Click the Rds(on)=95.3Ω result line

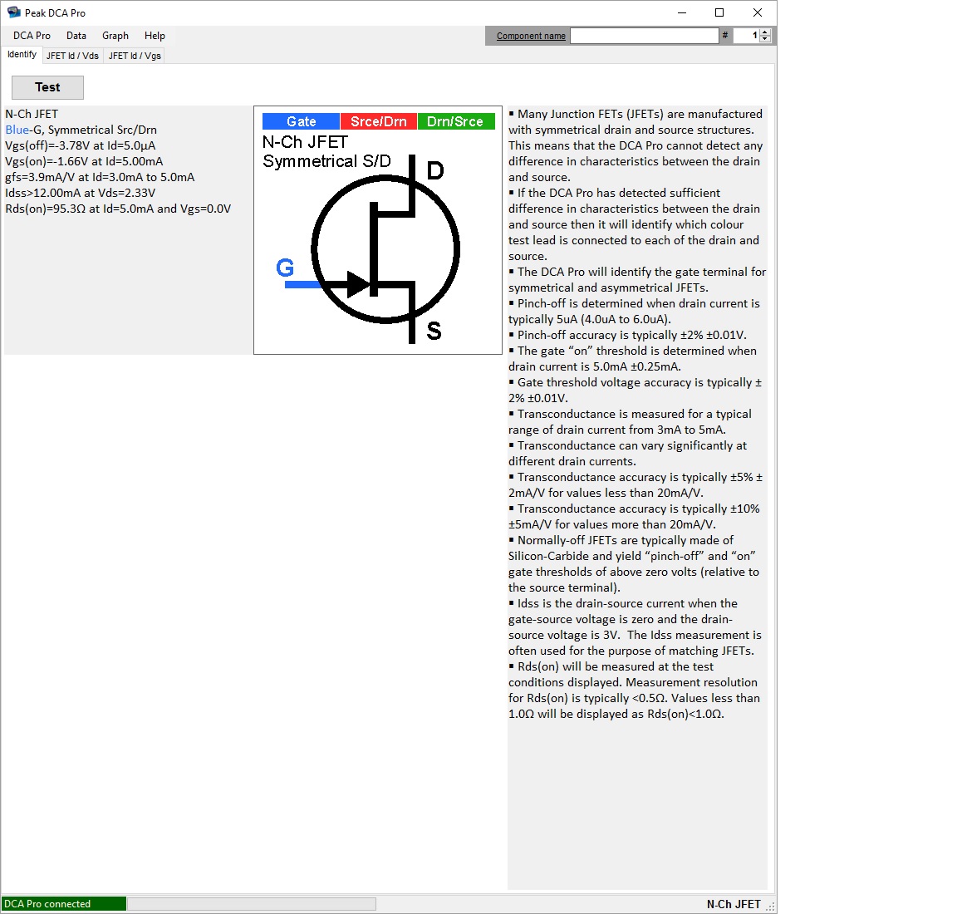[x=119, y=209]
